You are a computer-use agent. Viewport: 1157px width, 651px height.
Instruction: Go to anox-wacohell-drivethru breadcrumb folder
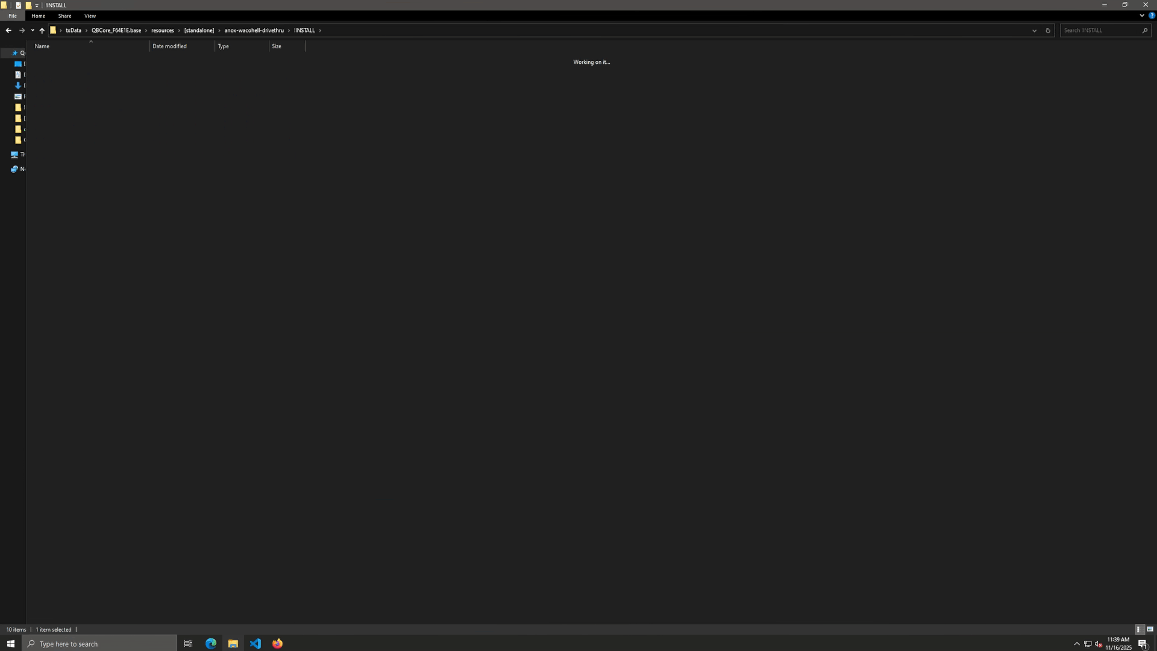pos(254,30)
